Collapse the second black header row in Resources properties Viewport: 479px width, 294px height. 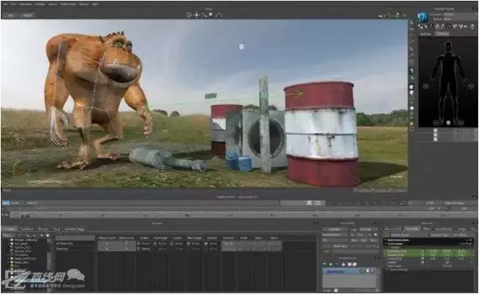pyautogui.click(x=386, y=244)
